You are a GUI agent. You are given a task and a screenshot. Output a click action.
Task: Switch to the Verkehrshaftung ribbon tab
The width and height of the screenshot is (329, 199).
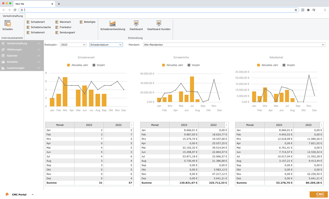point(13,16)
